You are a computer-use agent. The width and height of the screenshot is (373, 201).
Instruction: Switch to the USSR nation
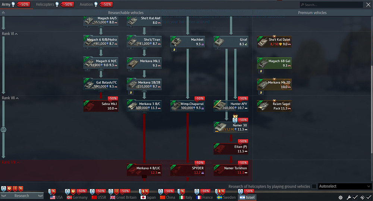[x=99, y=197]
